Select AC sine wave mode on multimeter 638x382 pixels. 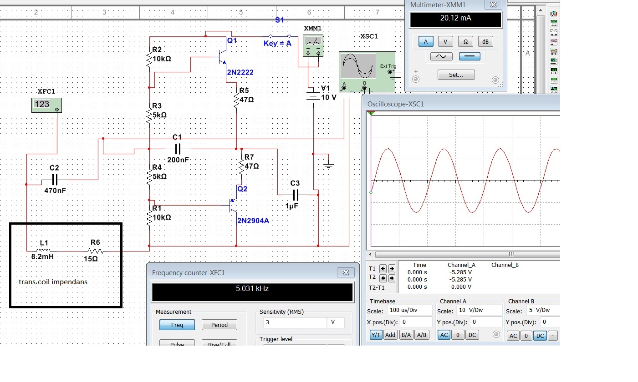click(x=441, y=56)
